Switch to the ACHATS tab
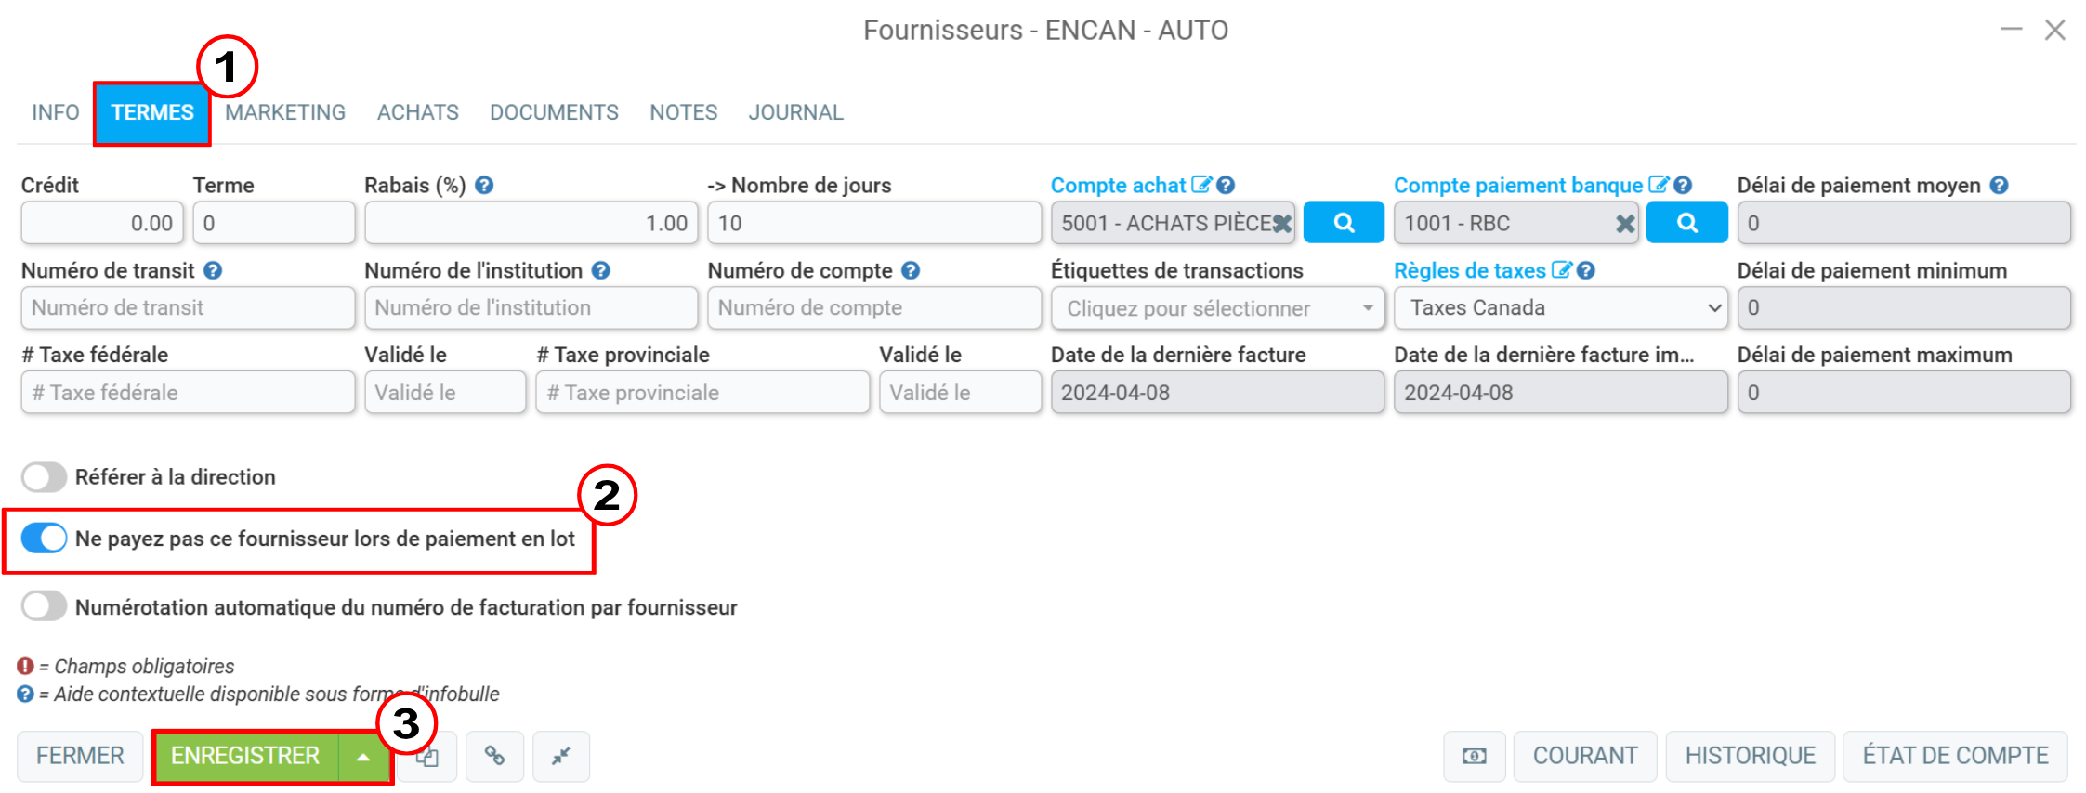This screenshot has height=793, width=2086. pos(418,112)
